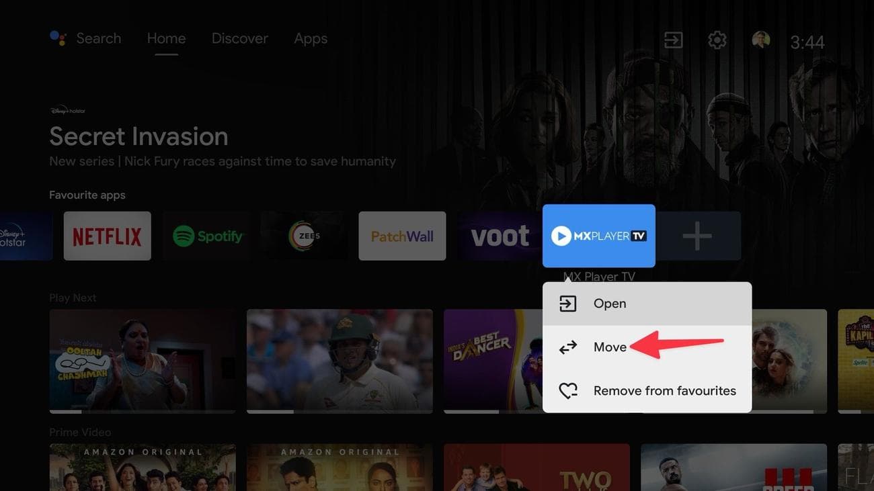Open Secret Invasion banner

click(x=138, y=136)
